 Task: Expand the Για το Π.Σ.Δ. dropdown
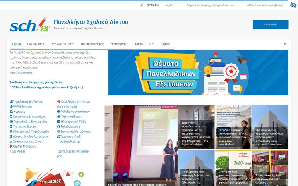[x=144, y=44]
